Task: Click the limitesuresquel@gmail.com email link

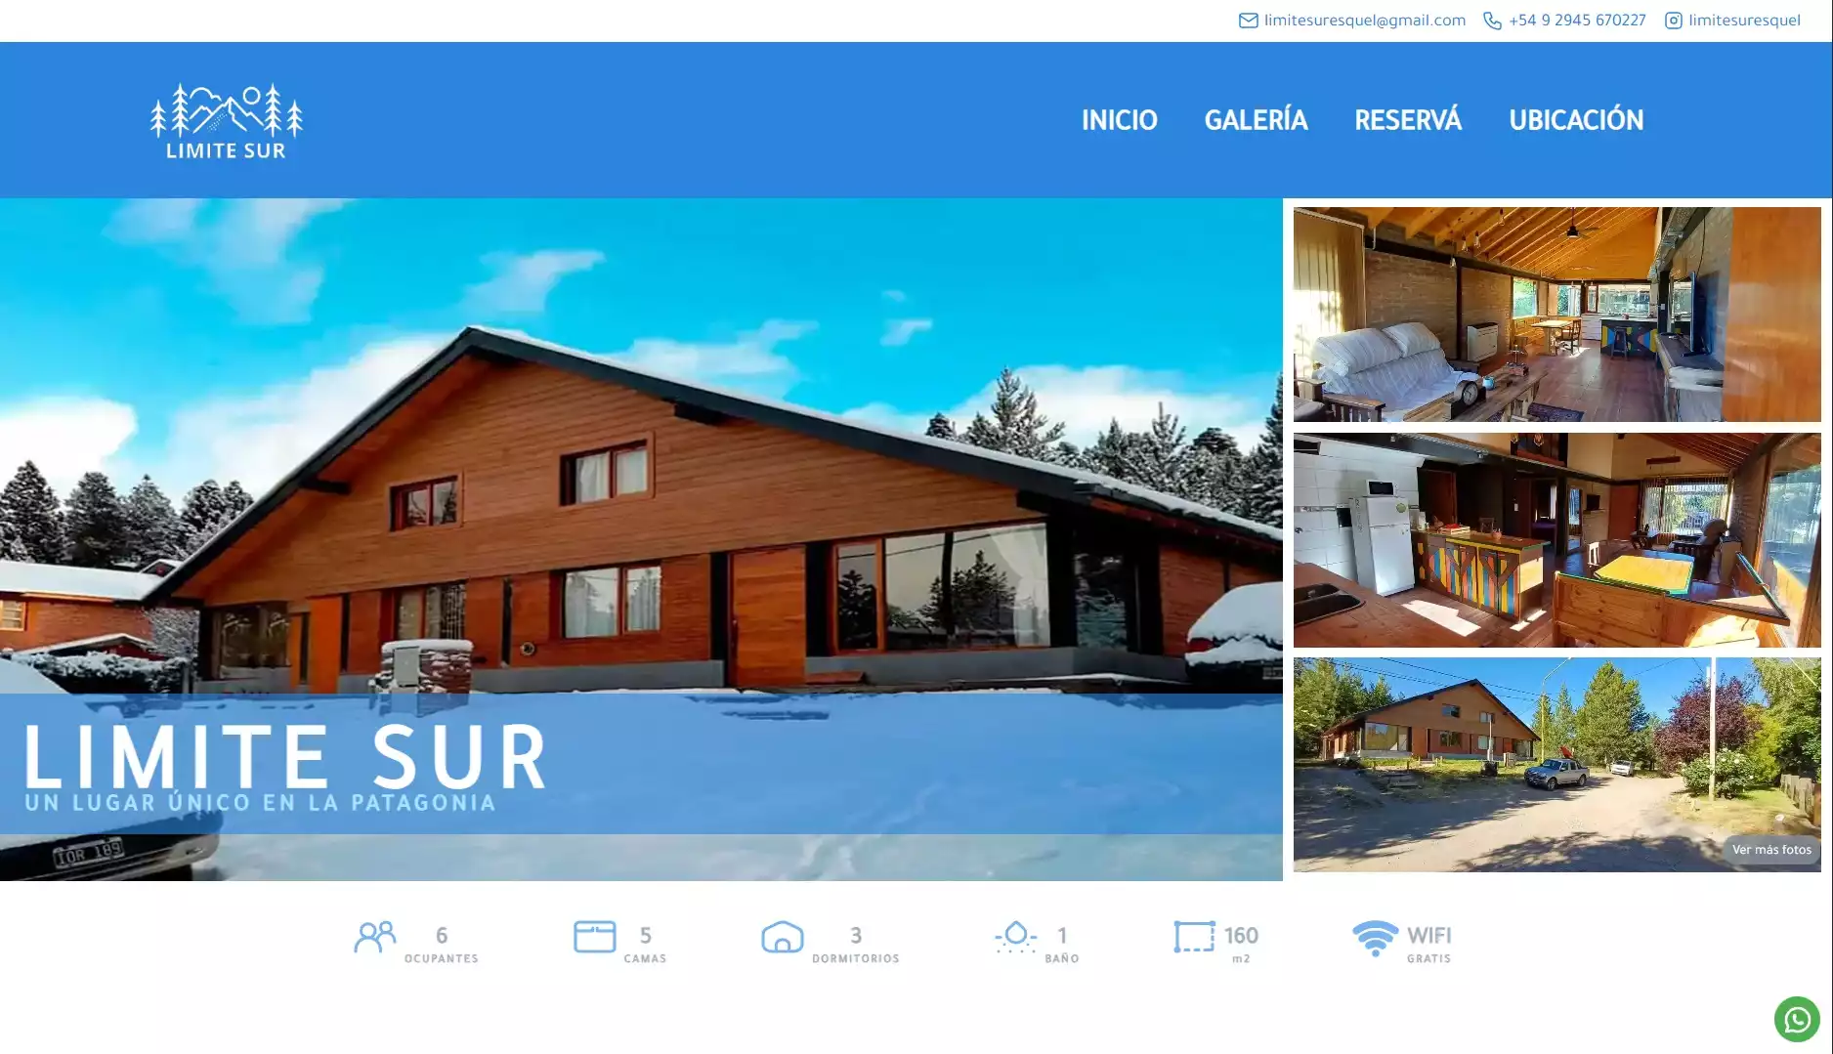Action: point(1365,21)
